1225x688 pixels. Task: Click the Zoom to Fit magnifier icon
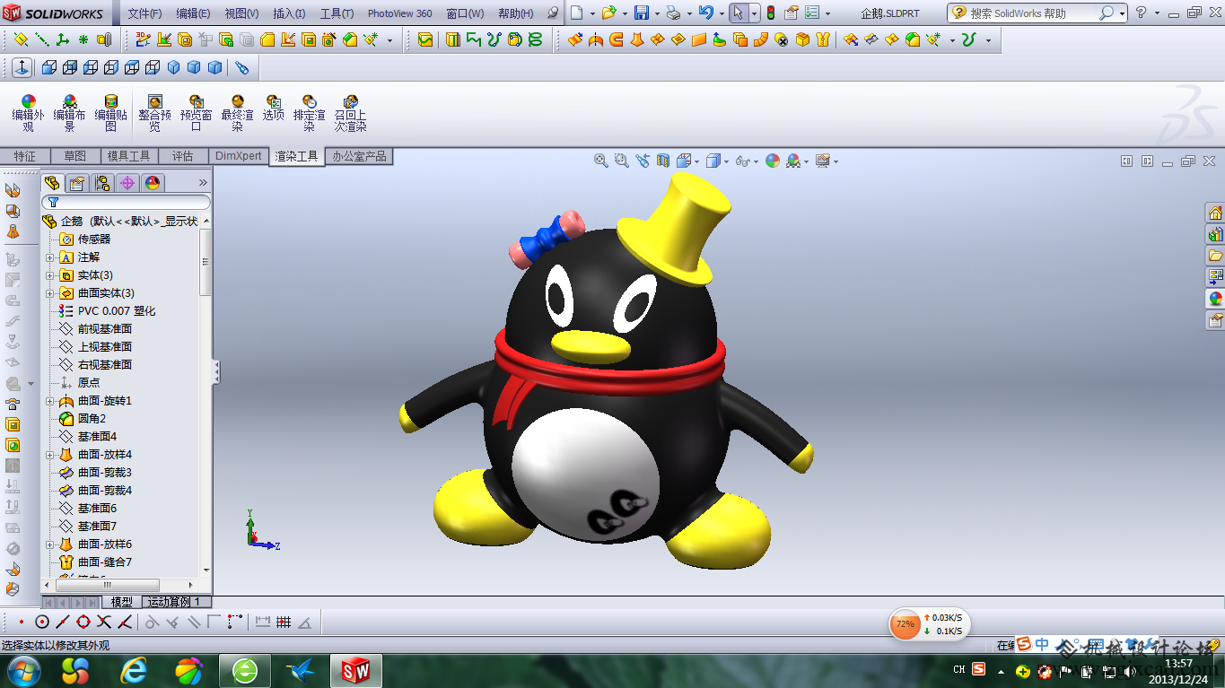pos(601,161)
